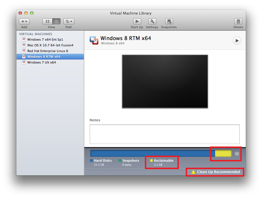Select Windows 7 x64 Ent Sp1

tap(50, 39)
